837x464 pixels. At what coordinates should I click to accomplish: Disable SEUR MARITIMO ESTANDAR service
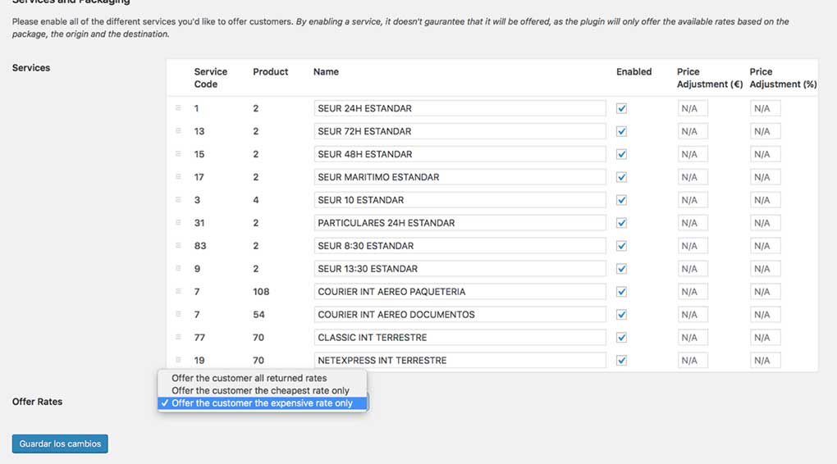click(x=621, y=177)
